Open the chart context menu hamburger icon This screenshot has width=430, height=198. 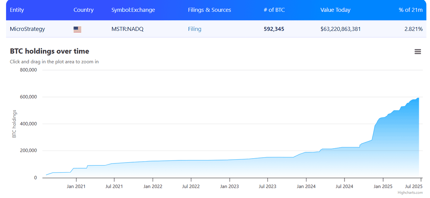(417, 52)
